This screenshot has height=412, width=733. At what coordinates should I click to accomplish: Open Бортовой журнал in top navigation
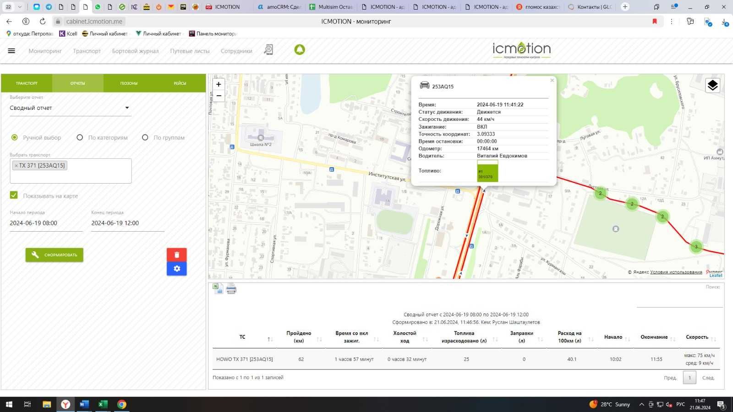(135, 51)
